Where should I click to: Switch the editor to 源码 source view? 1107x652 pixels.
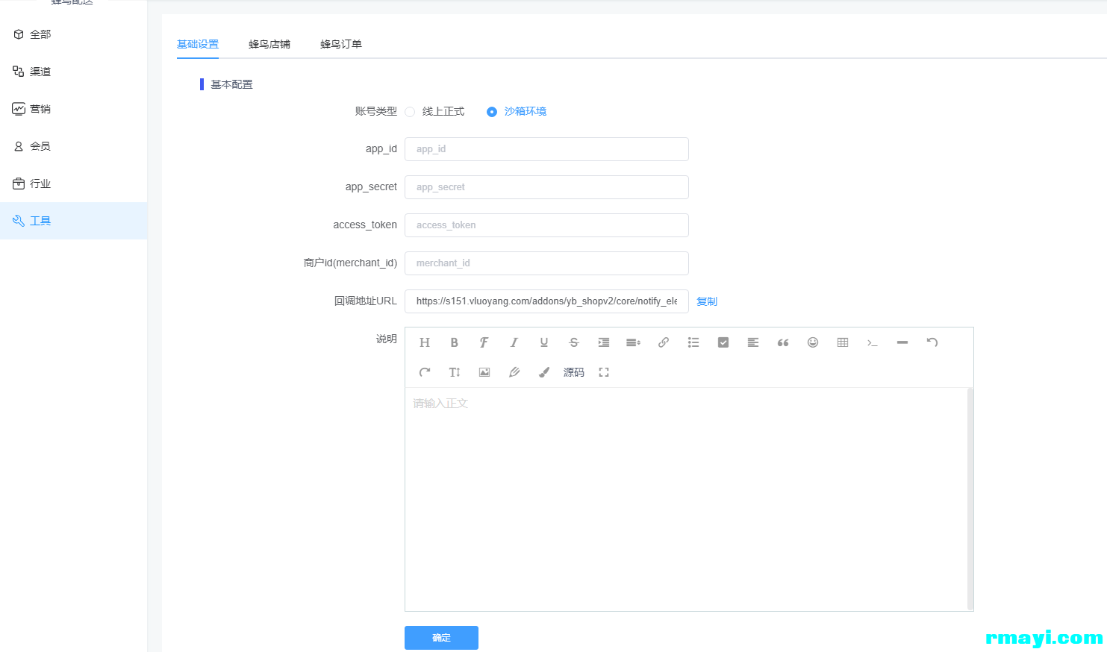pos(574,372)
